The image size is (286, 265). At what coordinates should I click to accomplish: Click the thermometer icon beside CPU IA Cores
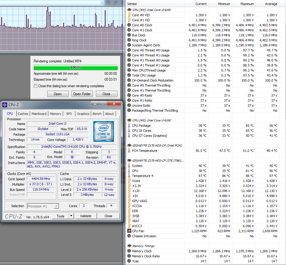129,130
